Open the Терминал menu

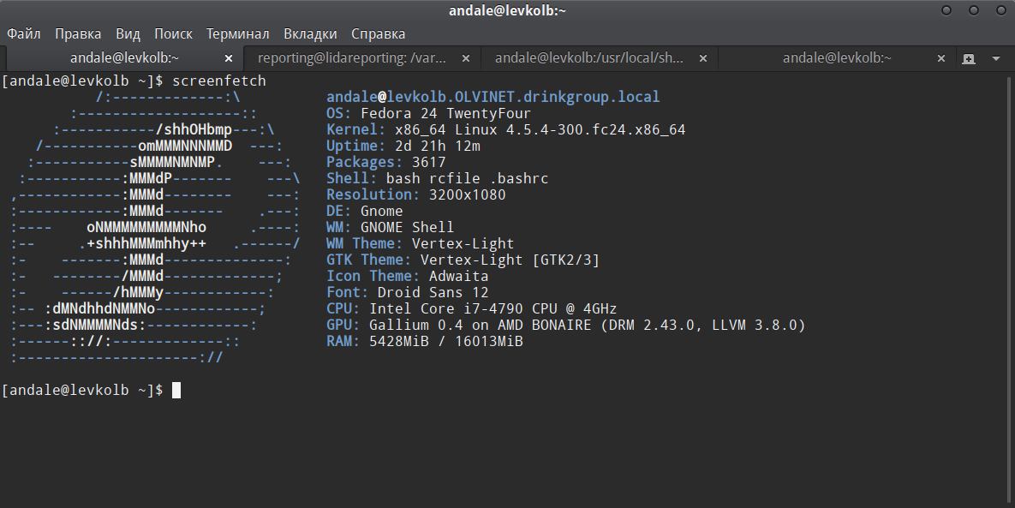tap(237, 33)
